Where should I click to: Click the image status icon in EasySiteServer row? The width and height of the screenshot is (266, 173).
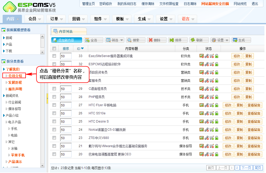point(201,56)
